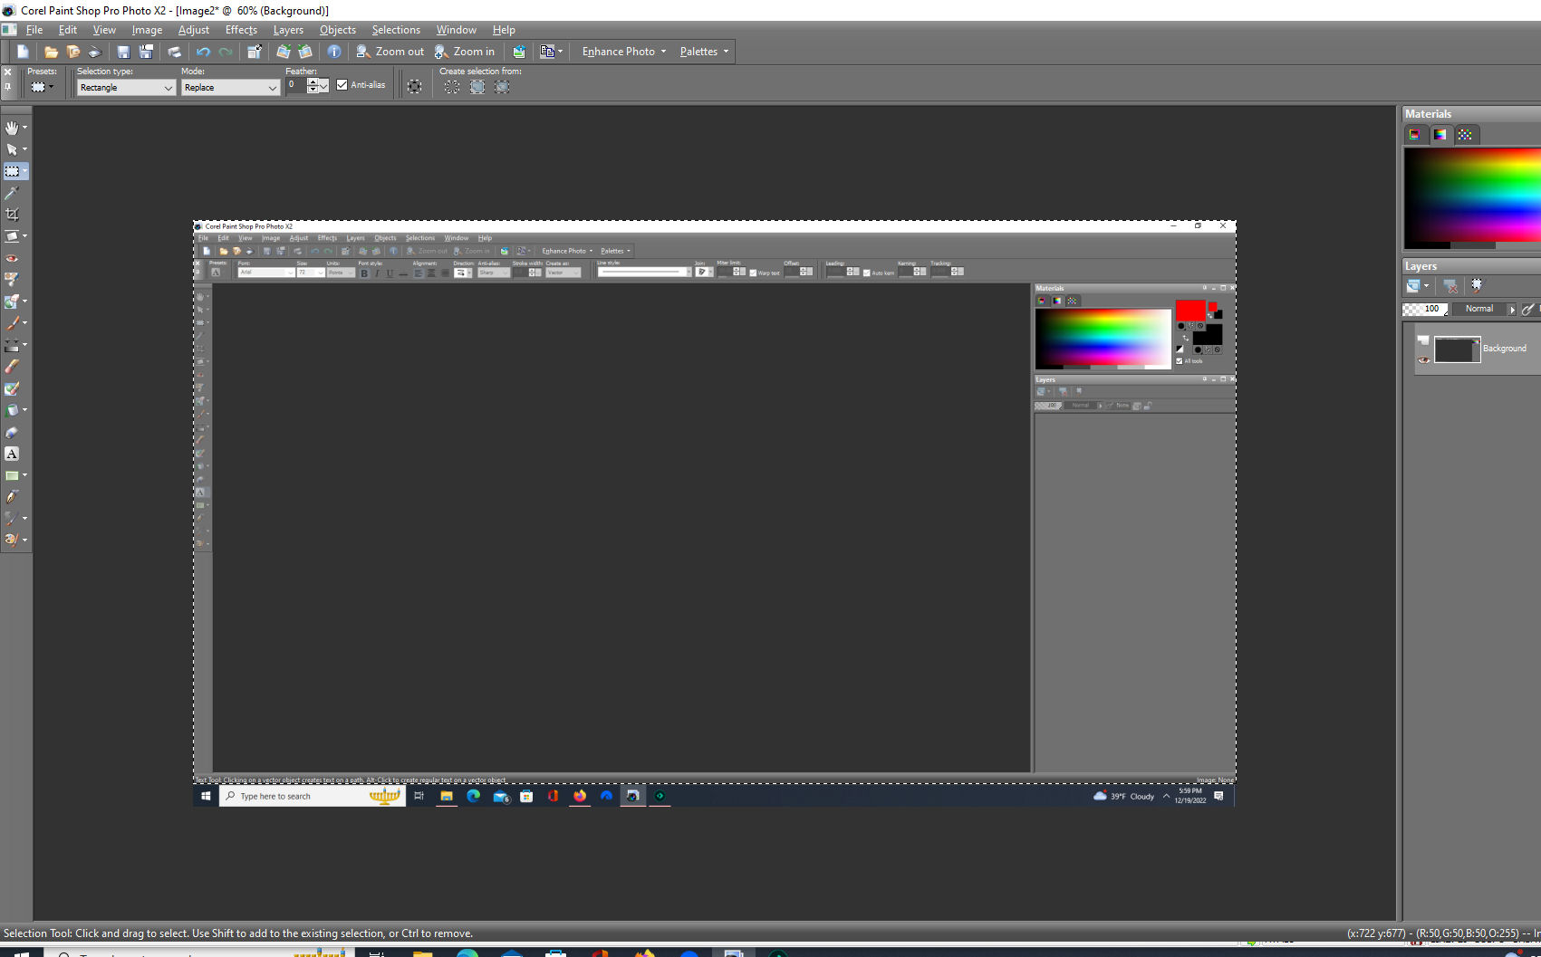Open the Enhance Photo dropdown

coord(623,52)
